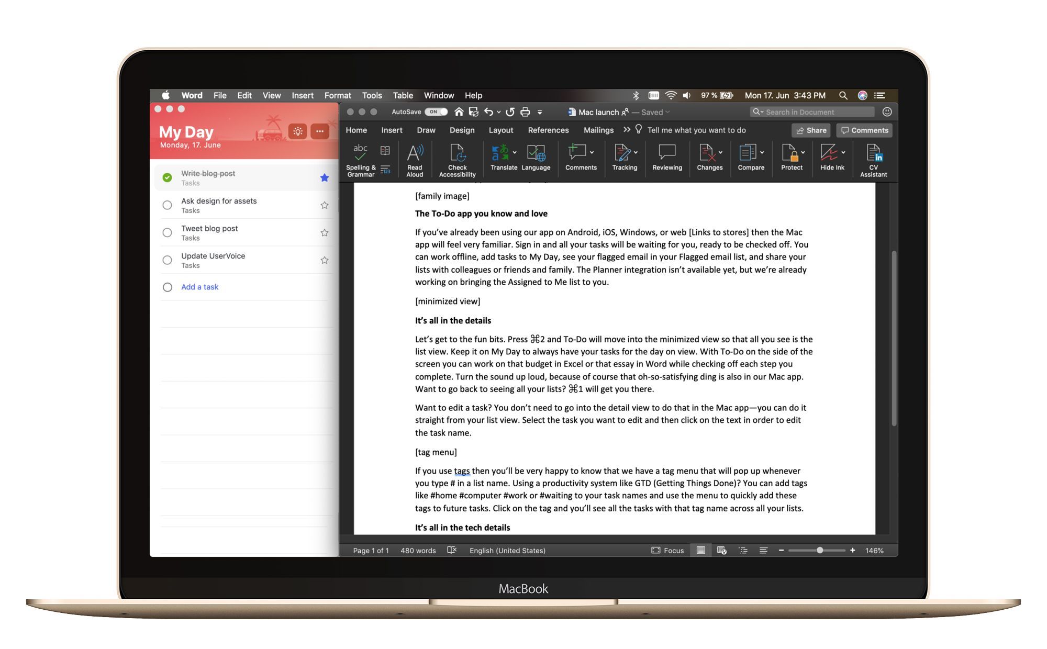This screenshot has width=1047, height=649.
Task: Adjust the zoom slider handle
Action: click(x=820, y=550)
